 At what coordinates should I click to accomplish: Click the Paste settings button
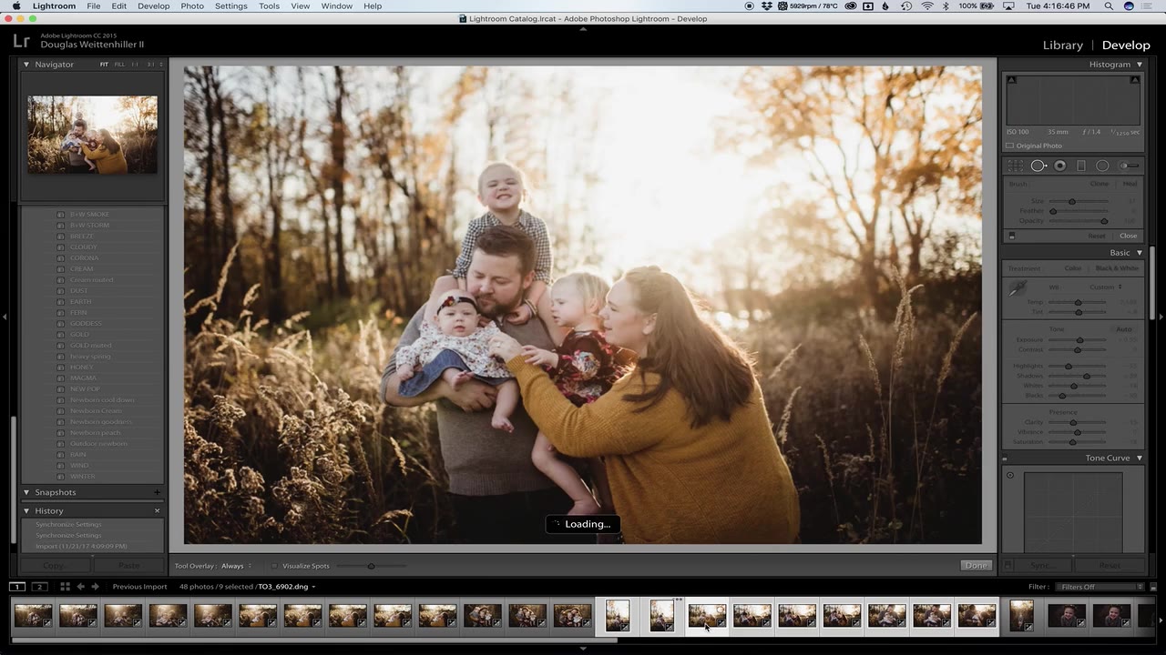[128, 566]
